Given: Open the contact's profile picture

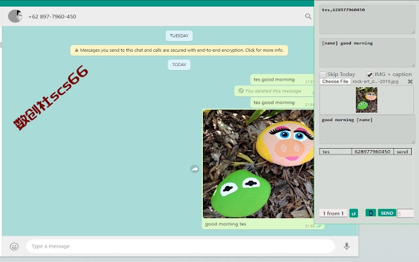Looking at the screenshot, I should click(15, 16).
